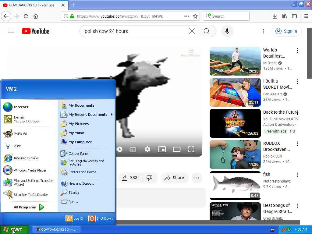Screen dimensions: 312x234
Task: Click the Firefox Search box
Action: [x=226, y=16]
